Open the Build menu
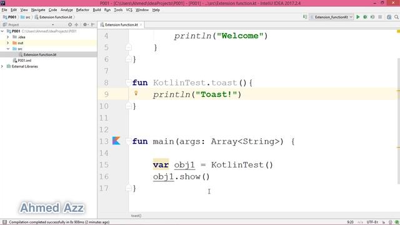 click(97, 10)
